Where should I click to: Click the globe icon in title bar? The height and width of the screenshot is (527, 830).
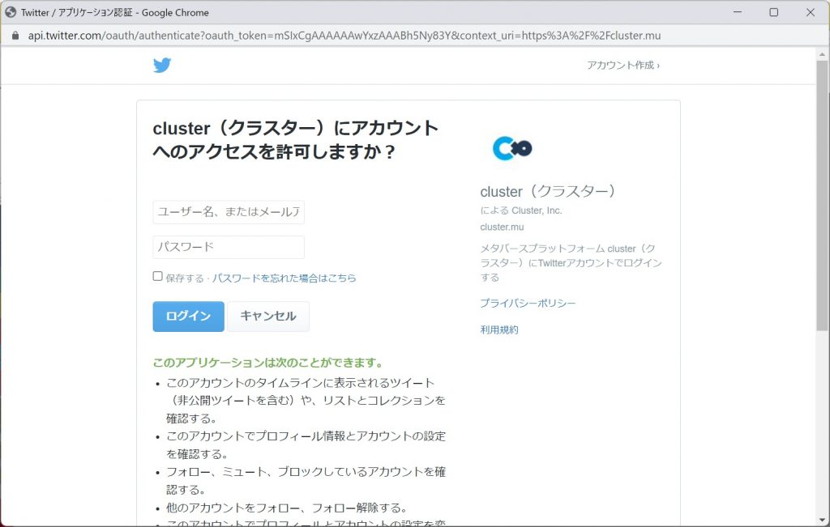click(10, 11)
